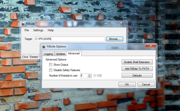Click the [1-128] range hint text

click(97, 76)
